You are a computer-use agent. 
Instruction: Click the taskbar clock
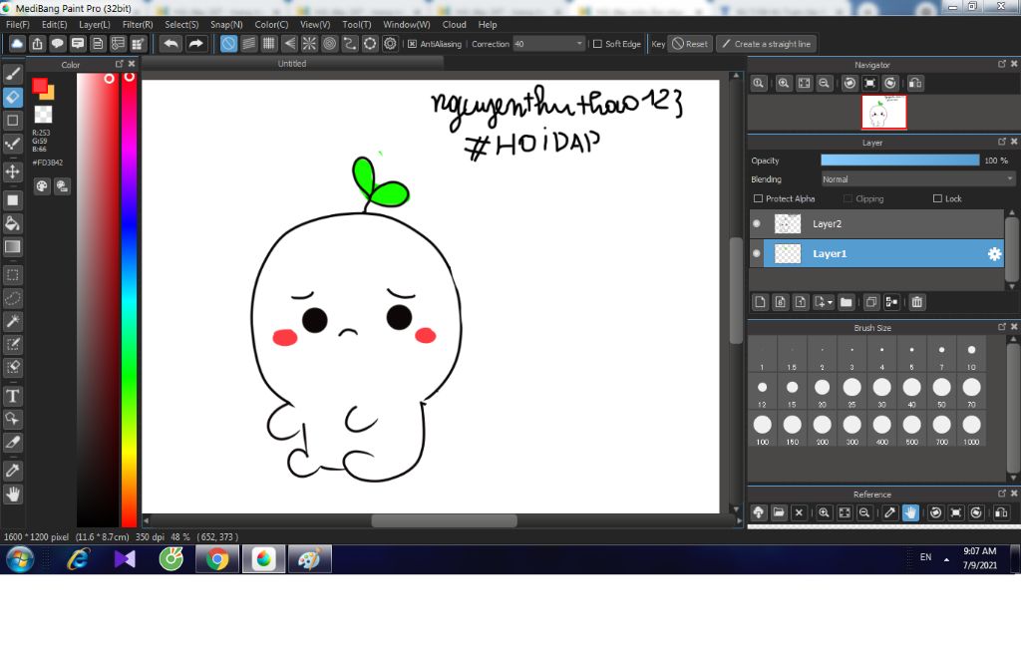click(x=979, y=558)
